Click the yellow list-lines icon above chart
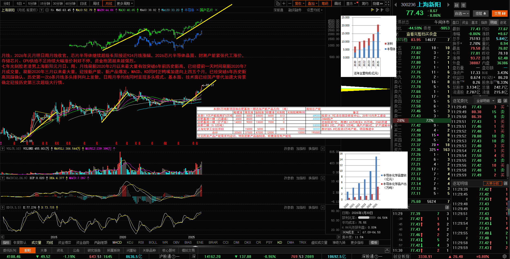This screenshot has height=259, width=510. (372, 10)
